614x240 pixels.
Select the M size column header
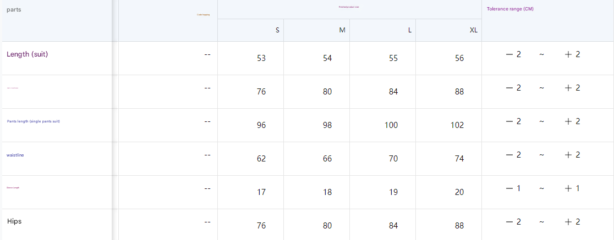(342, 30)
